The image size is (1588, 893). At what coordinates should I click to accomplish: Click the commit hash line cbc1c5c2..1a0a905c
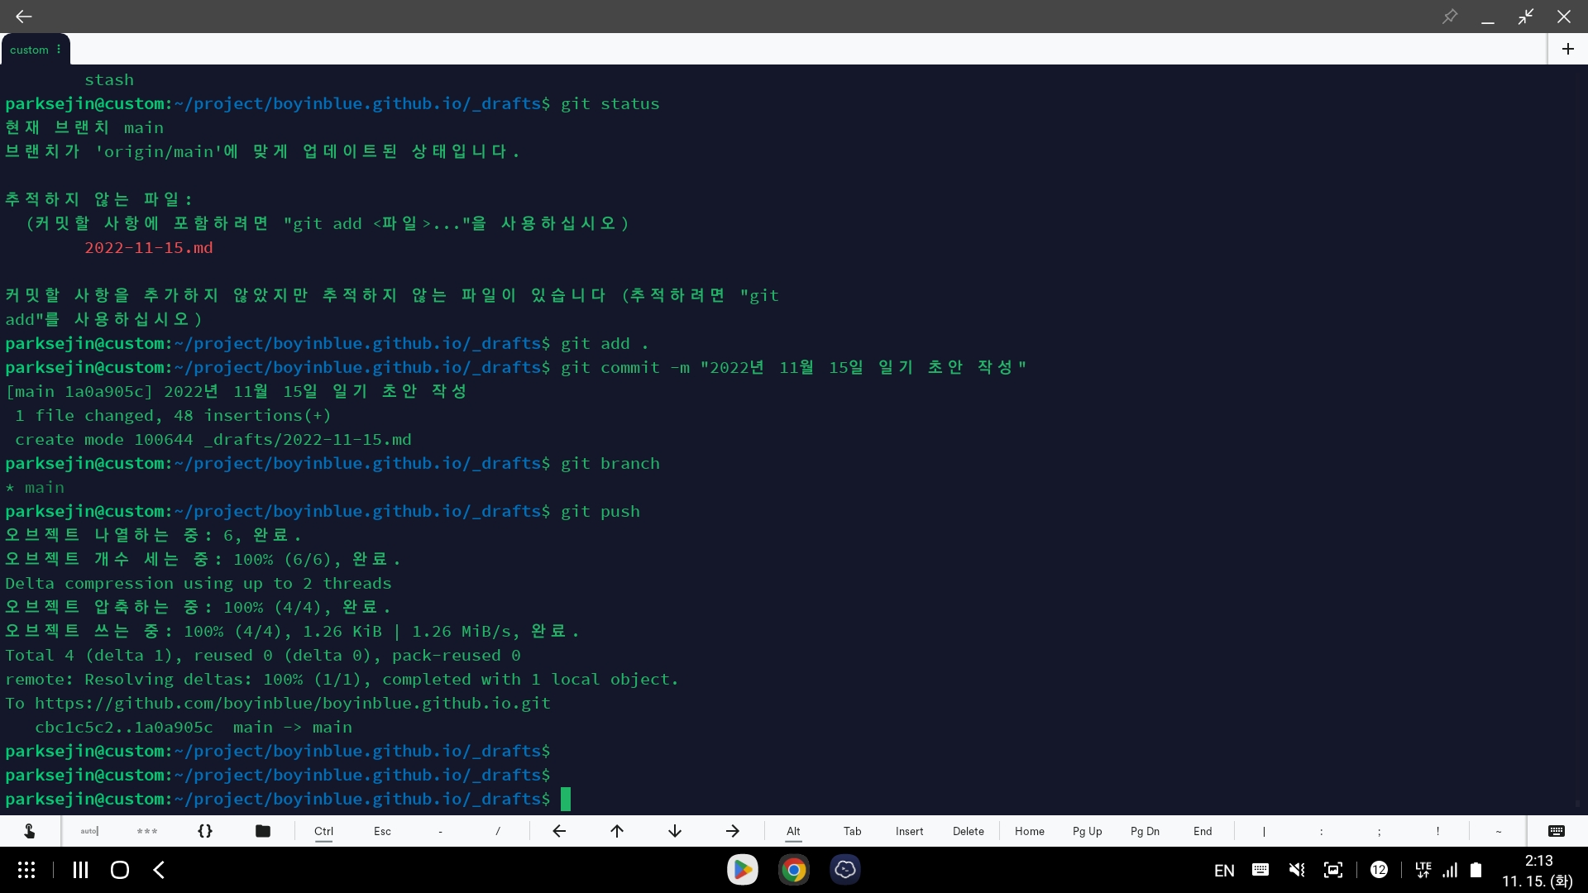tap(124, 728)
